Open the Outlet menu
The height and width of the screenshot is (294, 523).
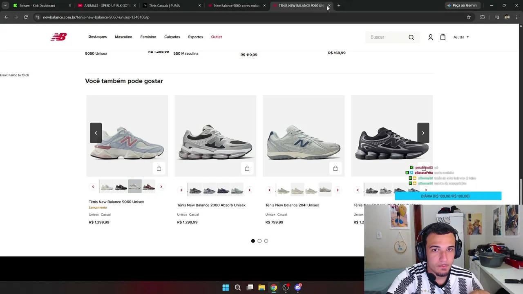(x=217, y=37)
